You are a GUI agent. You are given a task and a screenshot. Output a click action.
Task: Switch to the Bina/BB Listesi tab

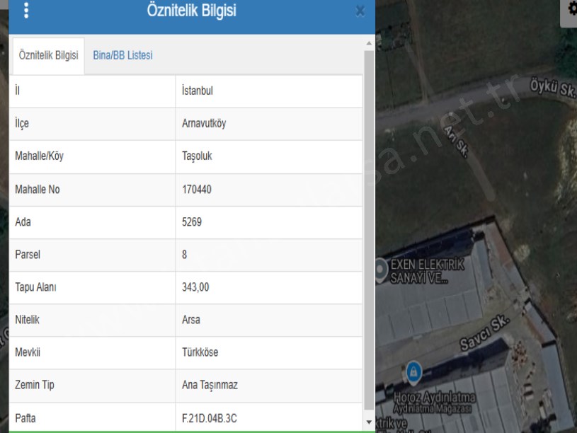click(122, 56)
